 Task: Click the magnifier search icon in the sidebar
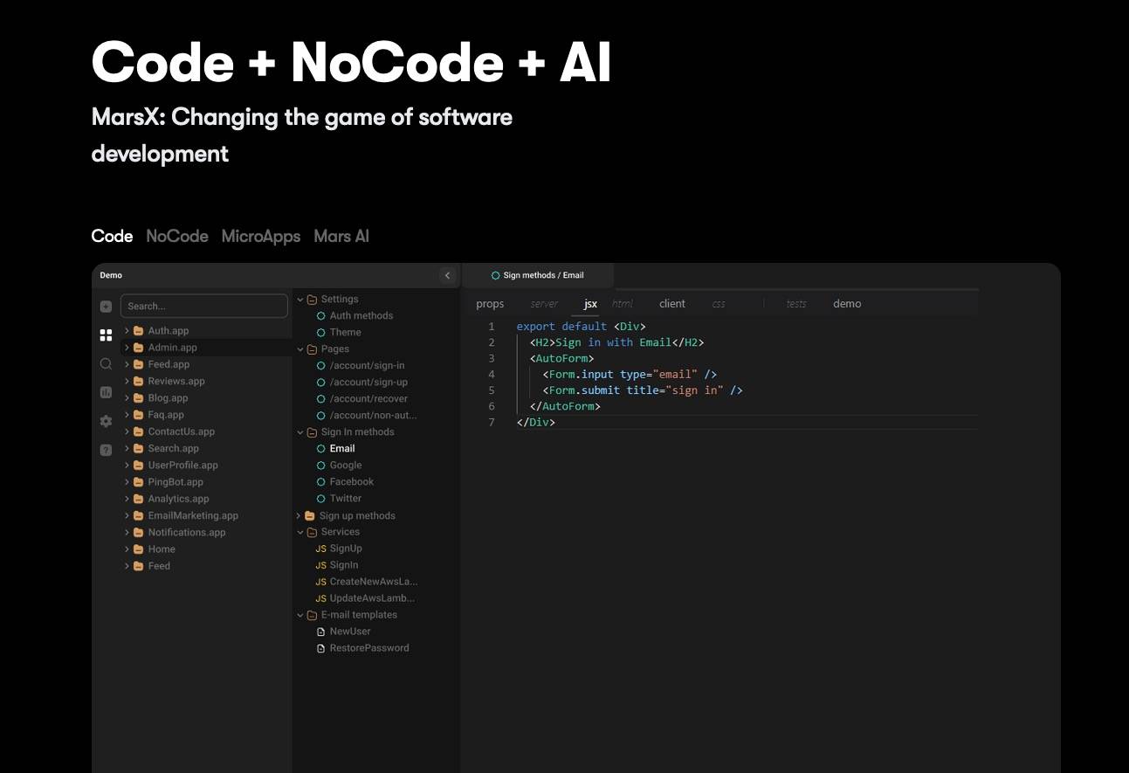[x=106, y=364]
